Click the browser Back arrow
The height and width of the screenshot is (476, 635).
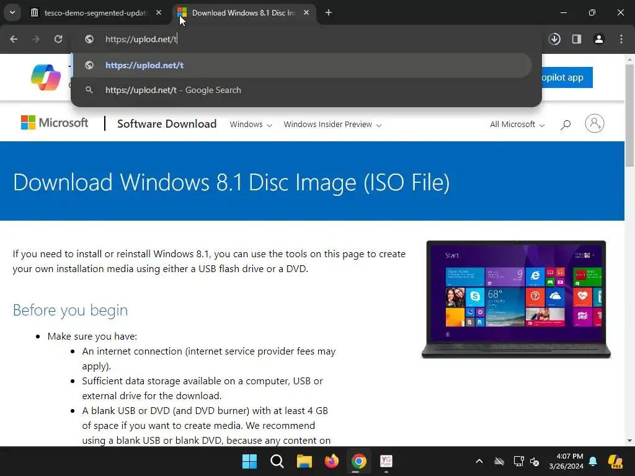pos(14,39)
